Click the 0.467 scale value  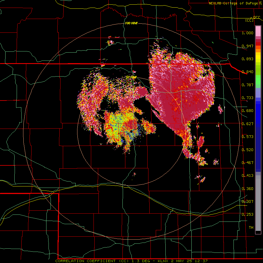[248, 163]
